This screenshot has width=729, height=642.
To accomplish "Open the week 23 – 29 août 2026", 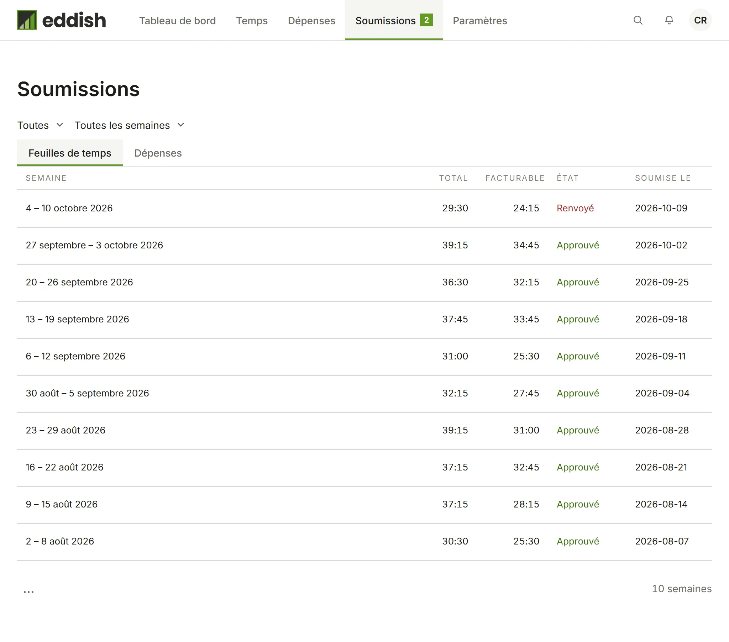I will (x=364, y=431).
